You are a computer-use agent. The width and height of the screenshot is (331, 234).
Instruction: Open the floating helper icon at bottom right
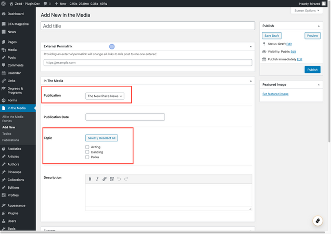coord(317,221)
